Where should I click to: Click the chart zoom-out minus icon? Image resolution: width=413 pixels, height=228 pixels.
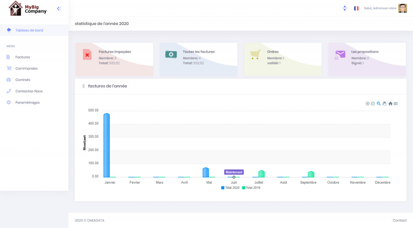coord(373,104)
